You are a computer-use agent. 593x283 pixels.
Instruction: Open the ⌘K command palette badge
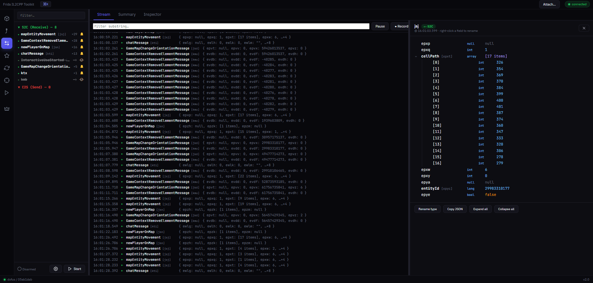coord(45,4)
